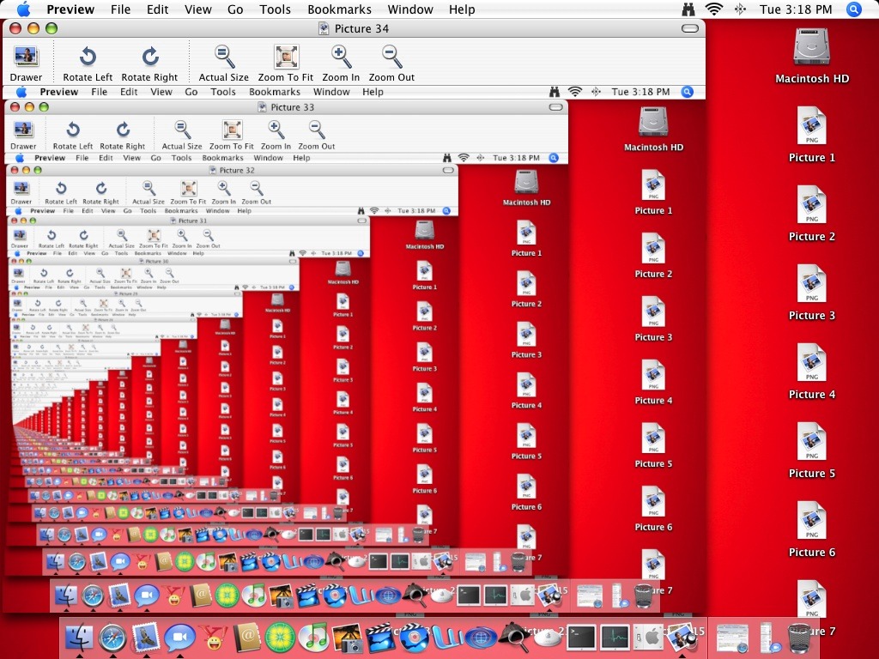Launch iTunes from the frontmost dock
The width and height of the screenshot is (879, 659).
313,637
